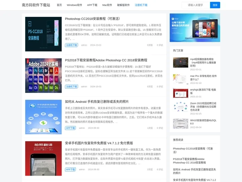Open the 首页 navigation item
Viewport: 242px width, 182px height.
tap(59, 5)
